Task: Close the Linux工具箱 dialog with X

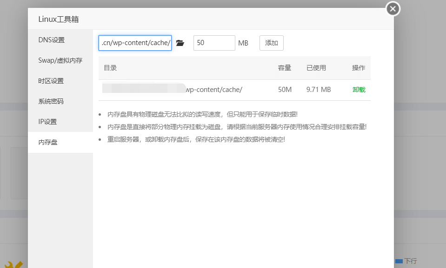Action: tap(393, 9)
